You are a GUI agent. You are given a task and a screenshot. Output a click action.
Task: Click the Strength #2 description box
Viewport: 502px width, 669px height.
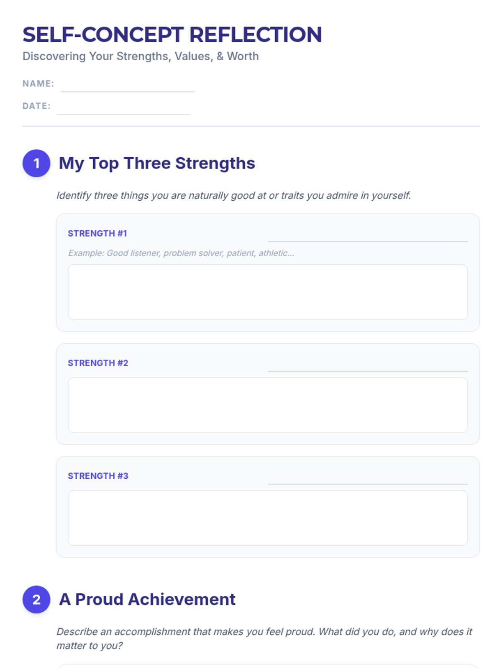(x=268, y=405)
